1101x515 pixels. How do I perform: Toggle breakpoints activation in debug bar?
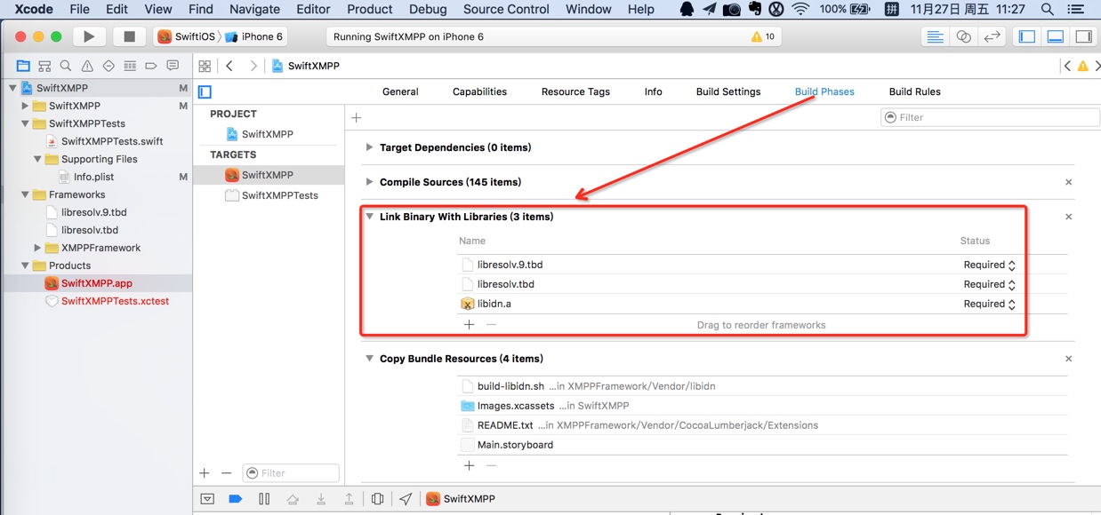point(235,499)
